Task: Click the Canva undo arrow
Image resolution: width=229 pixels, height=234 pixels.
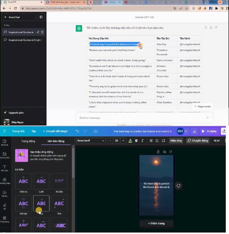Action: click(77, 131)
